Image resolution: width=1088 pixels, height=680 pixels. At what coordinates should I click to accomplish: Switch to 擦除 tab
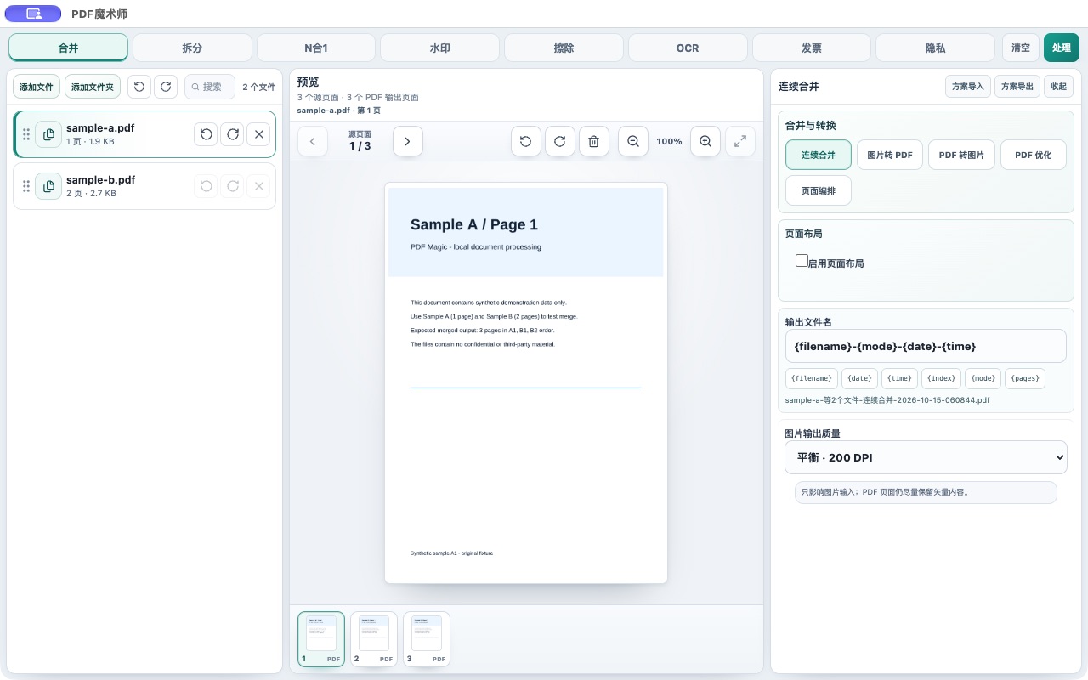click(564, 48)
